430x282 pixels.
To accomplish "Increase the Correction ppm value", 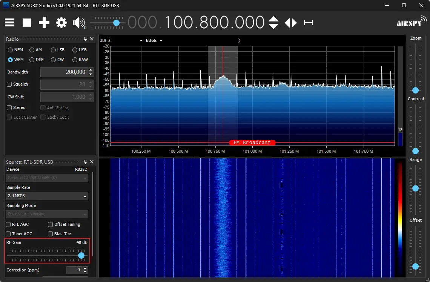I will point(86,268).
